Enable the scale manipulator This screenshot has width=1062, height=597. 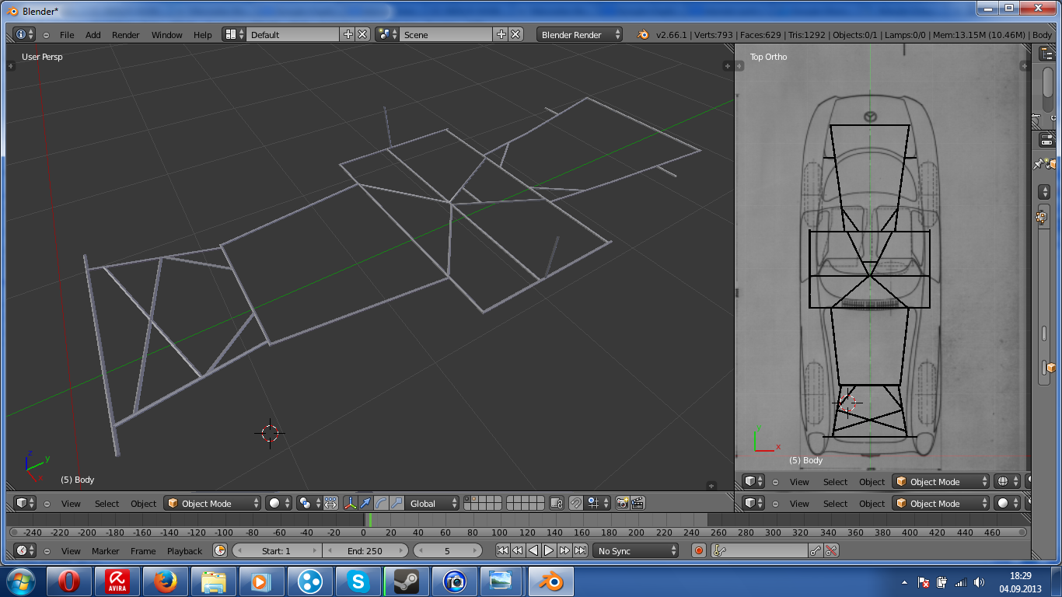point(397,503)
